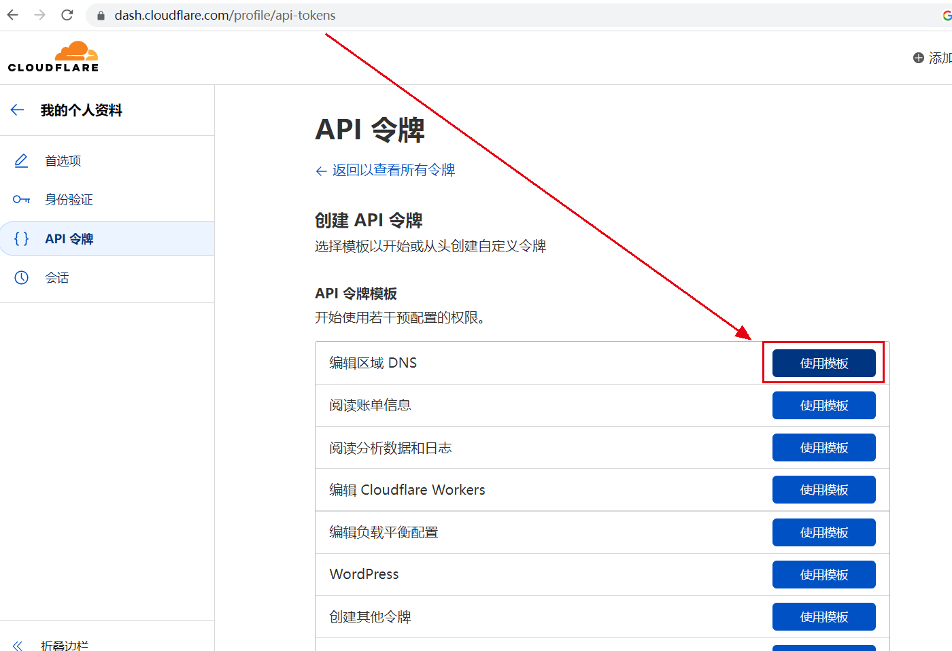This screenshot has width=952, height=651.
Task: Use template for 阅读账单信息
Action: pos(823,406)
